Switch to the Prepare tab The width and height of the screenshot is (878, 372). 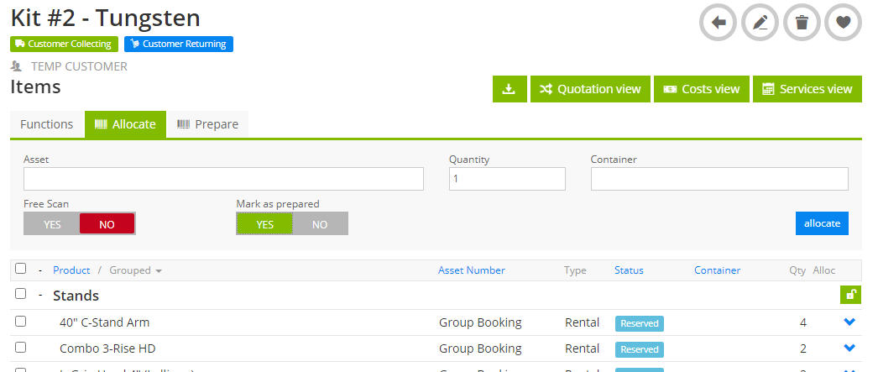(x=207, y=124)
